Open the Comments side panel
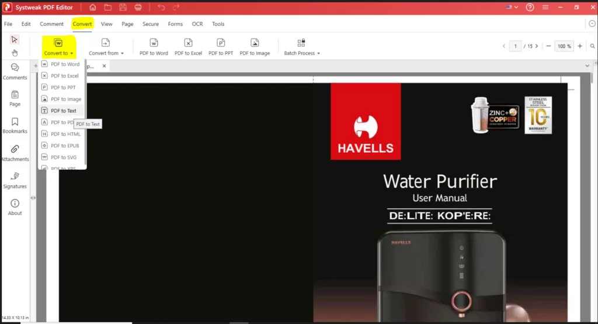Viewport: 598px width, 324px height. click(15, 71)
